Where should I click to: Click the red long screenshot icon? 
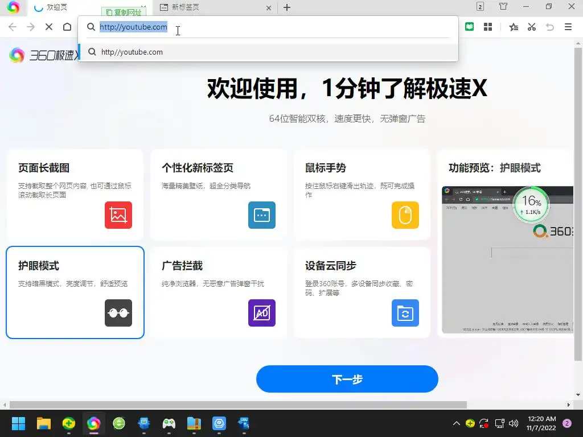(118, 215)
